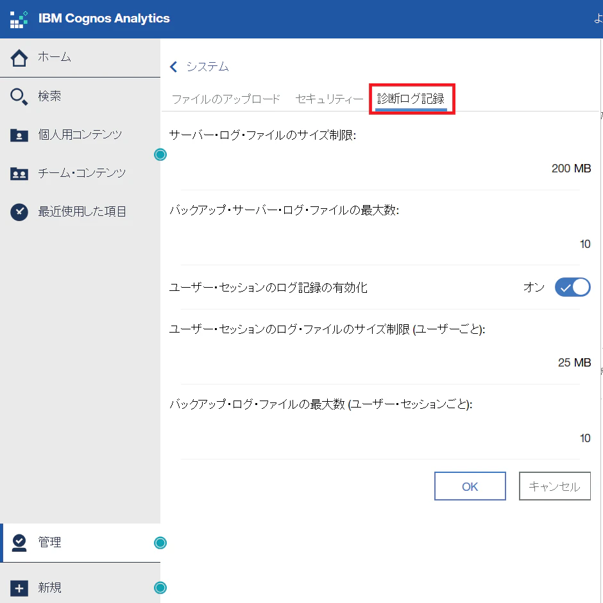The width and height of the screenshot is (603, 603).
Task: Switch to the ファイルのアップロード tab
Action: click(x=226, y=99)
